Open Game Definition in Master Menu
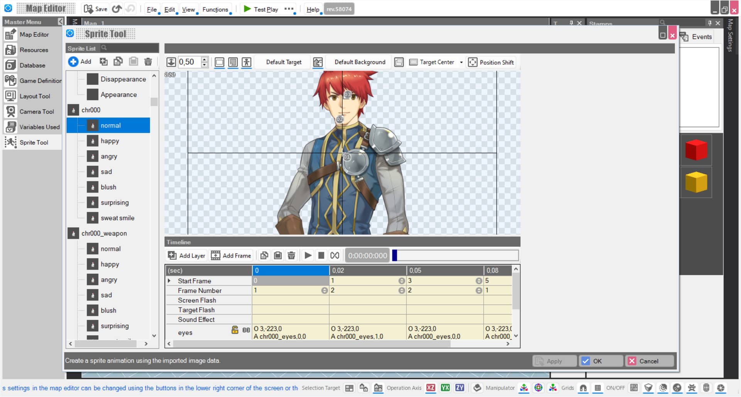Image resolution: width=741 pixels, height=397 pixels. coord(32,81)
